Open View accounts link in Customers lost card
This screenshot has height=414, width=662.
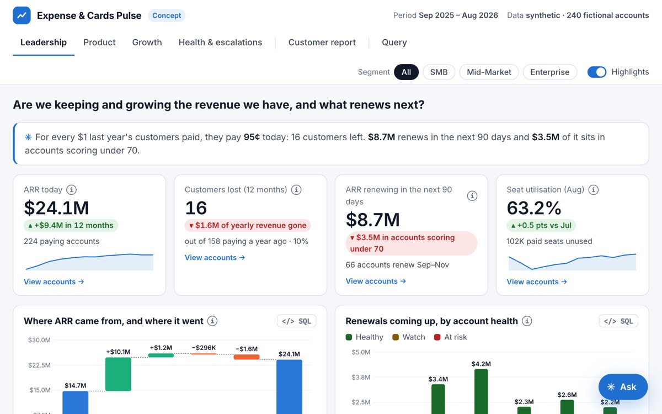[215, 258]
